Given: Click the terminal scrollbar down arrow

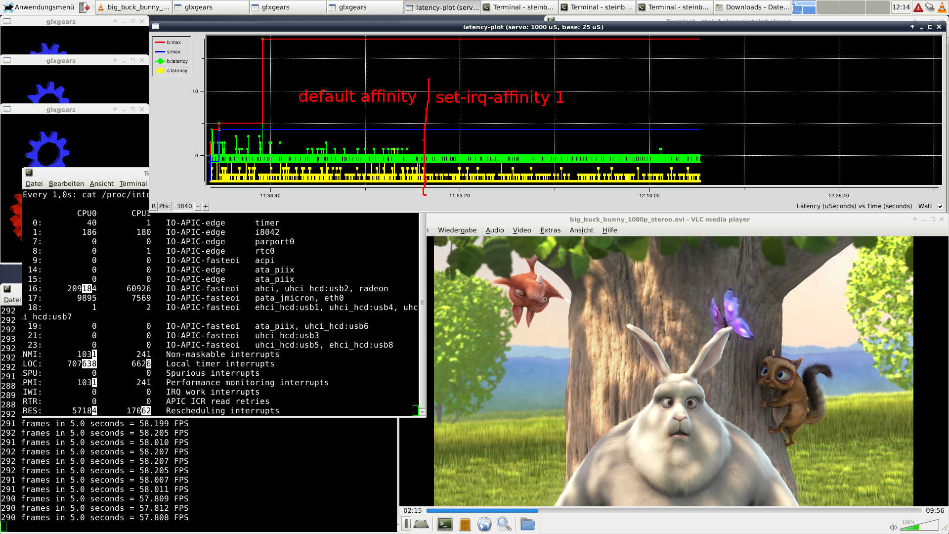Looking at the screenshot, I should (x=422, y=412).
